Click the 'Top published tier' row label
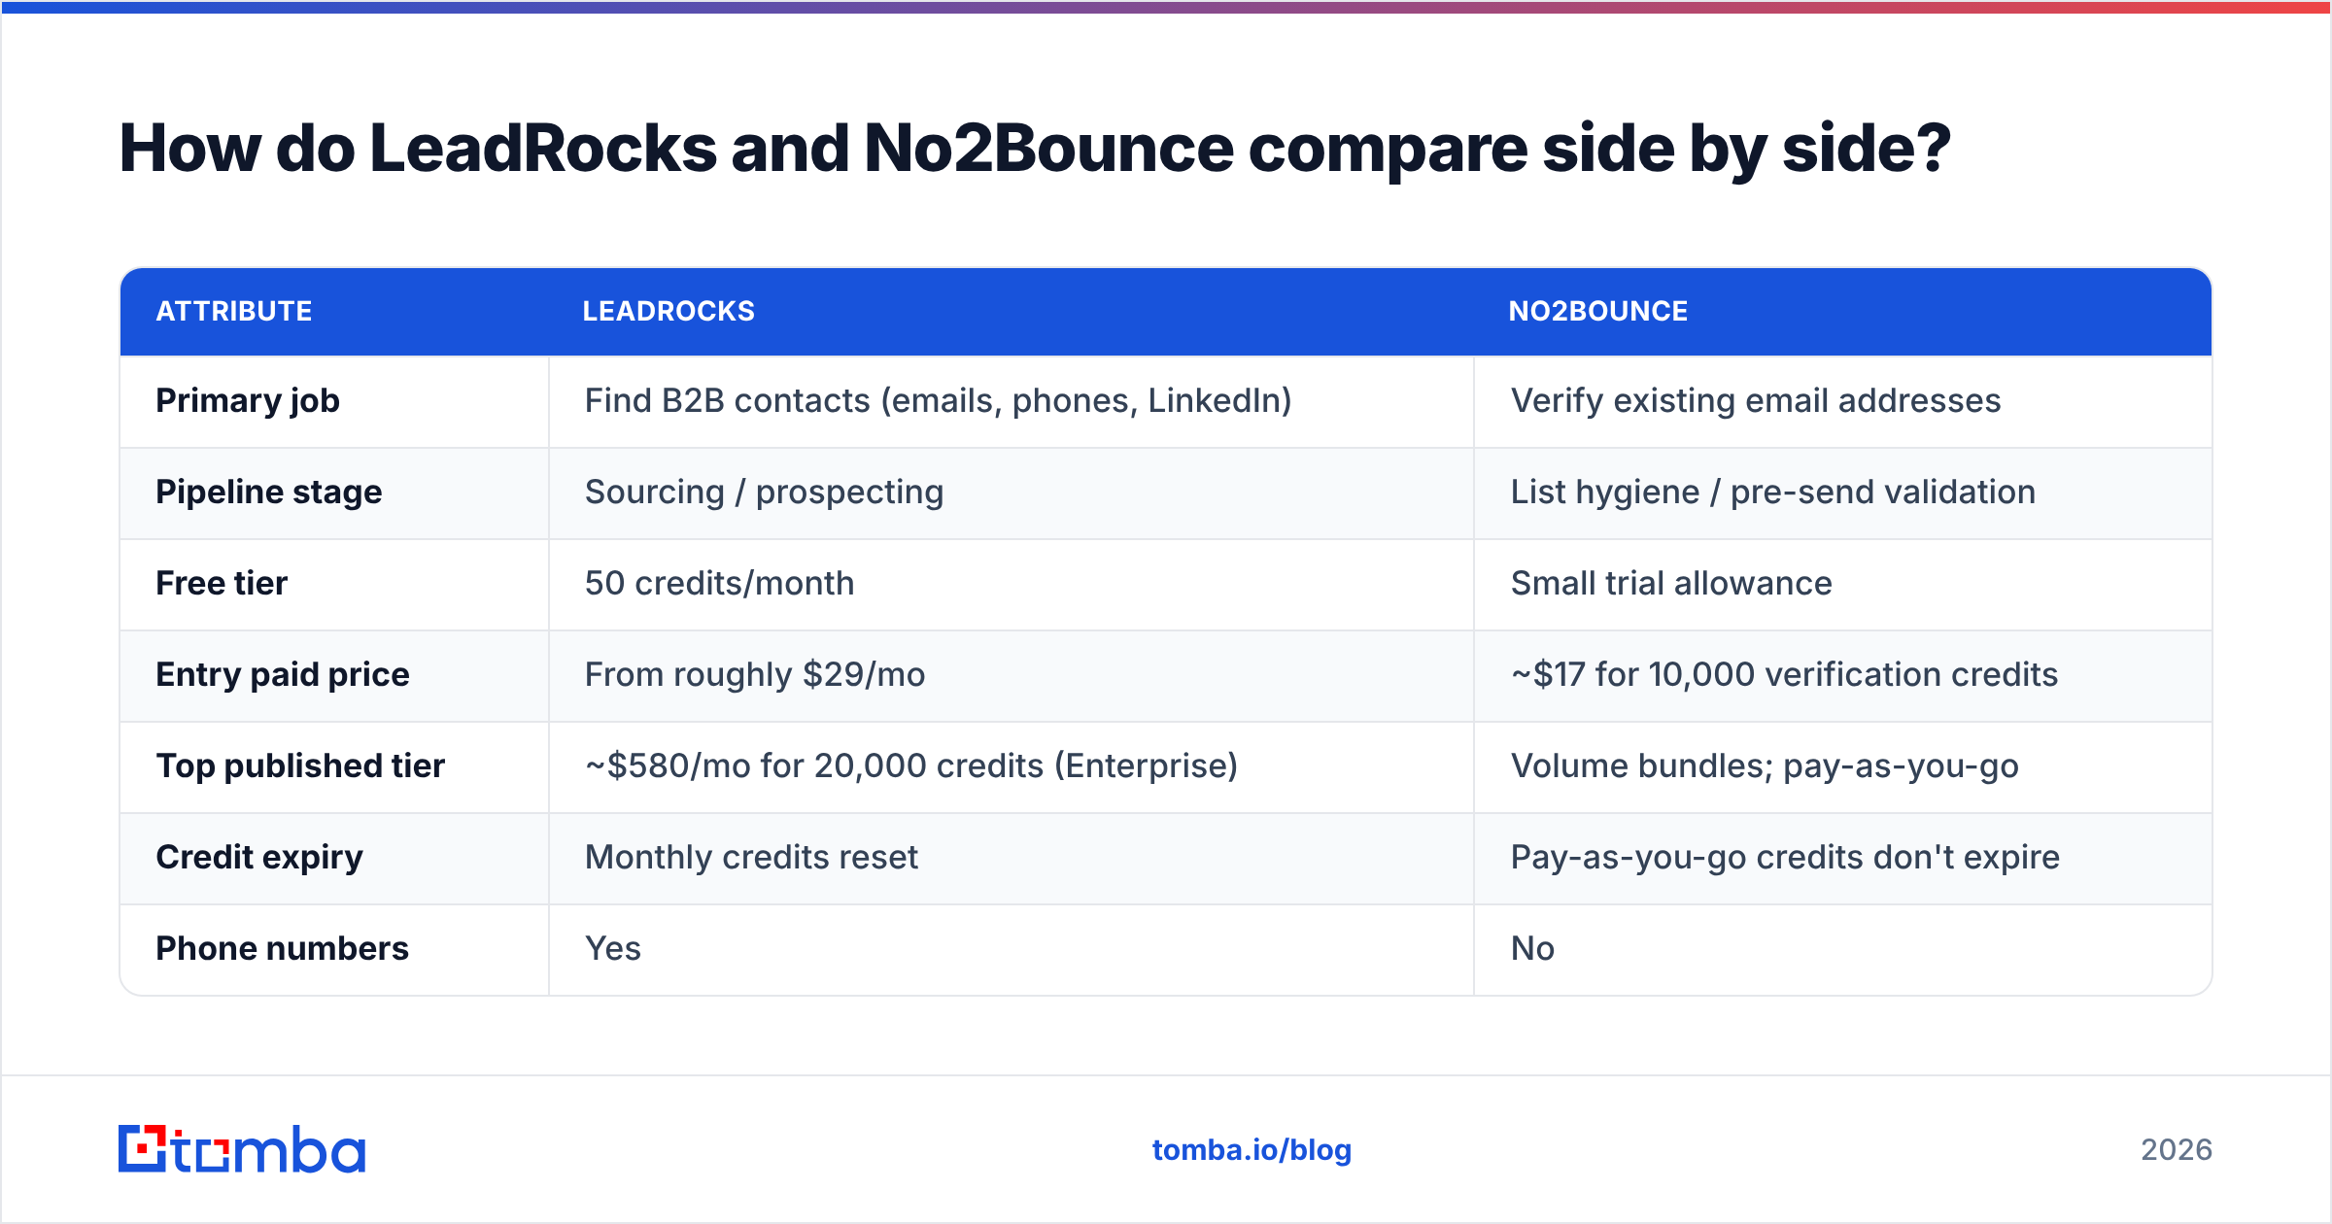Viewport: 2332px width, 1224px height. (x=300, y=766)
